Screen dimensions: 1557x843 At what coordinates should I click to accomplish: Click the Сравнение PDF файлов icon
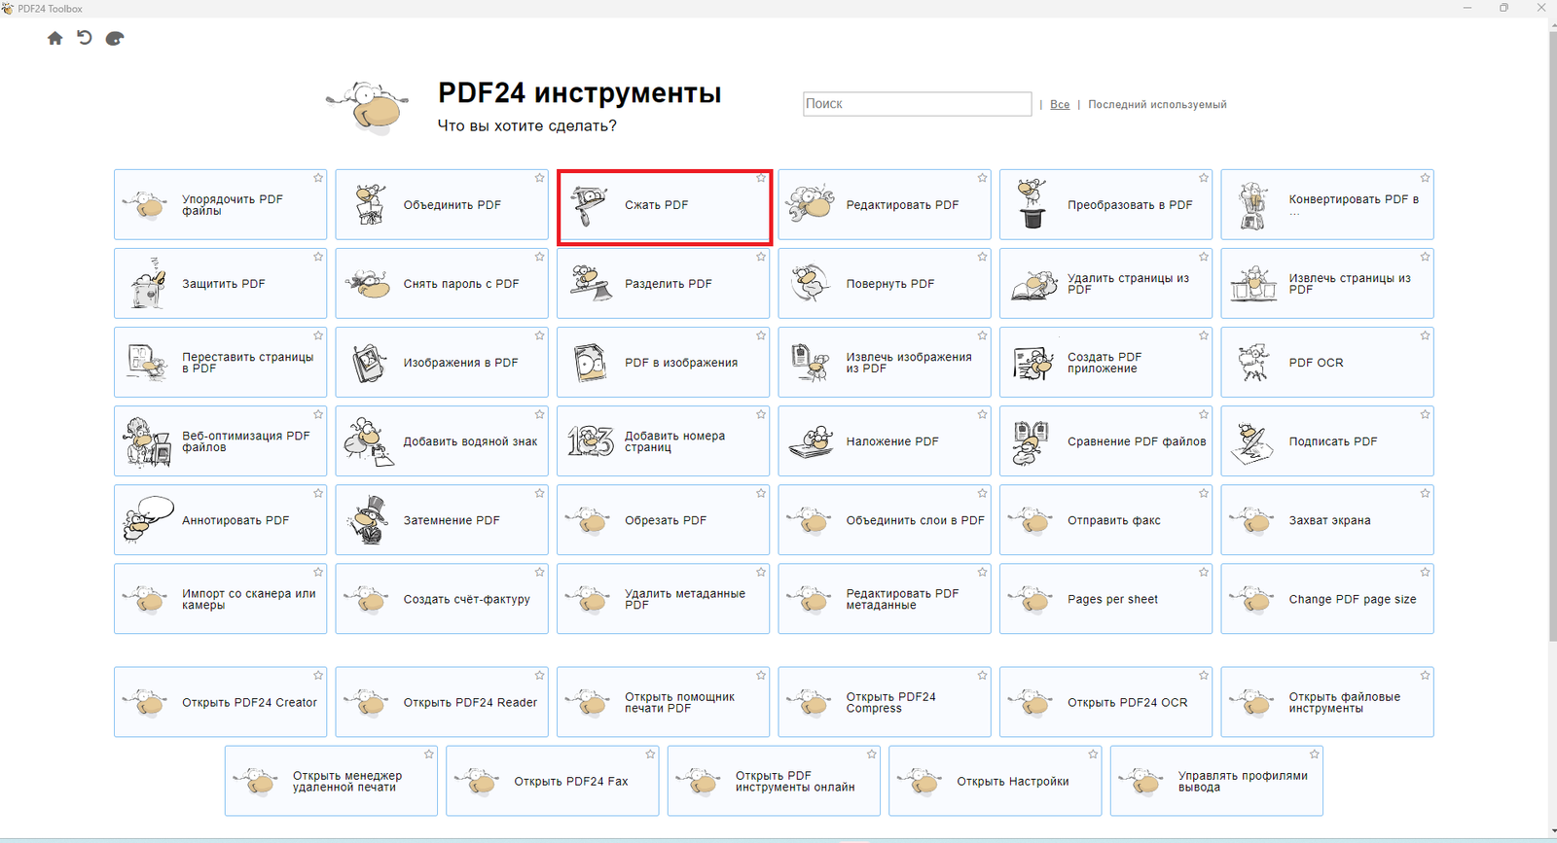[x=1032, y=442]
